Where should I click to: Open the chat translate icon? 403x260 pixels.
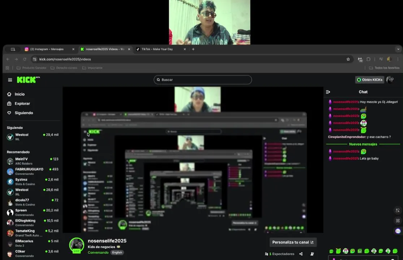[x=398, y=211]
